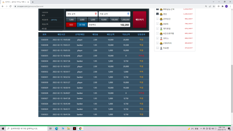
Task: Open the tab search chevron
Action: 213,2
